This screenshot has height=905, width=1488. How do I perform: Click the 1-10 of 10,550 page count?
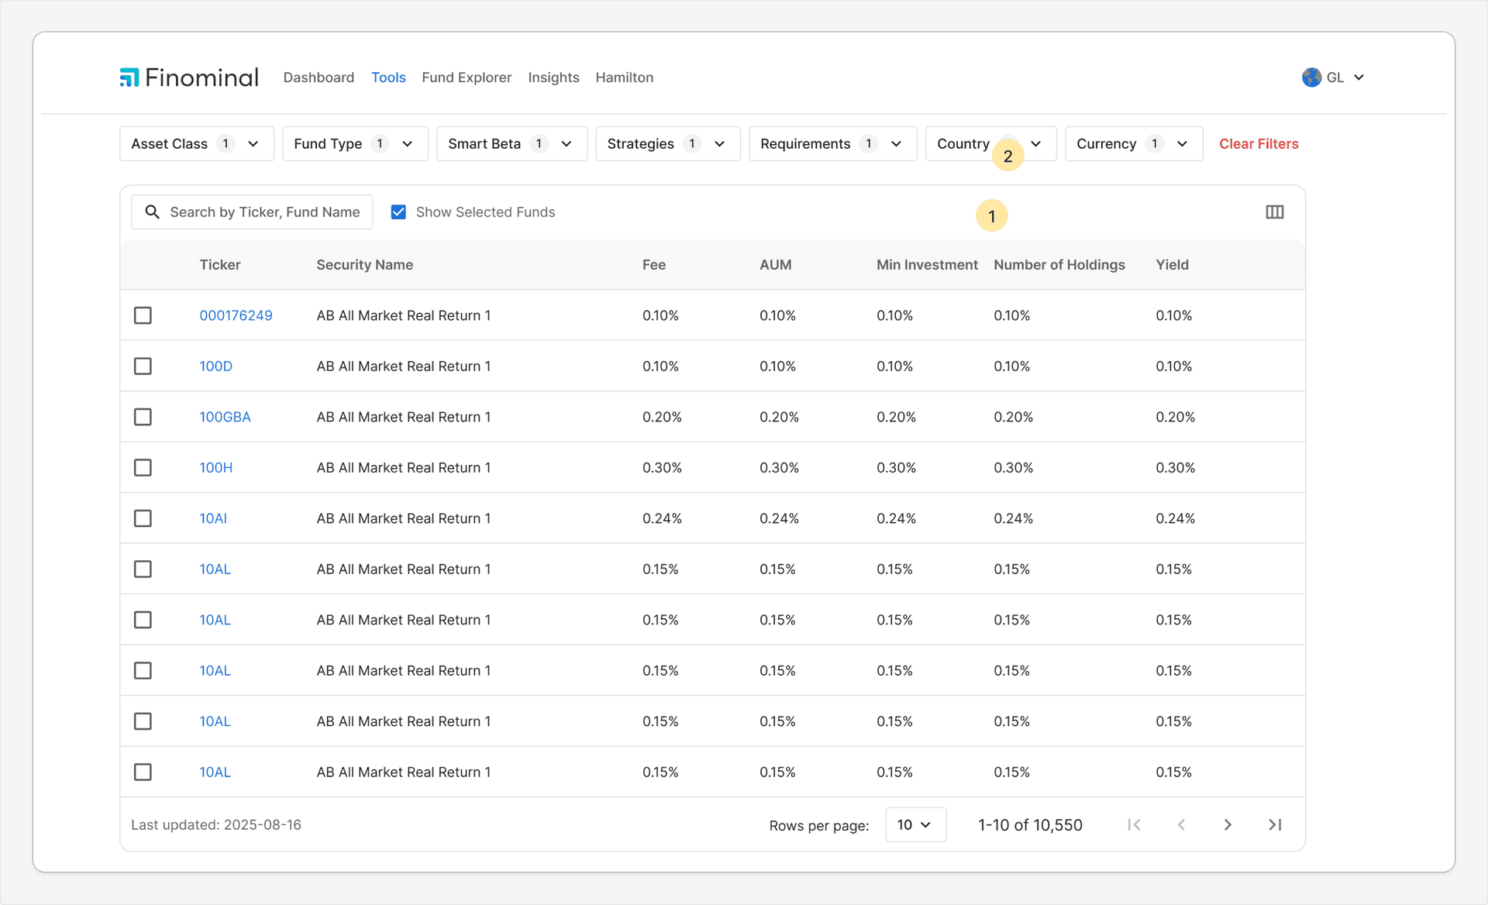pyautogui.click(x=1030, y=825)
